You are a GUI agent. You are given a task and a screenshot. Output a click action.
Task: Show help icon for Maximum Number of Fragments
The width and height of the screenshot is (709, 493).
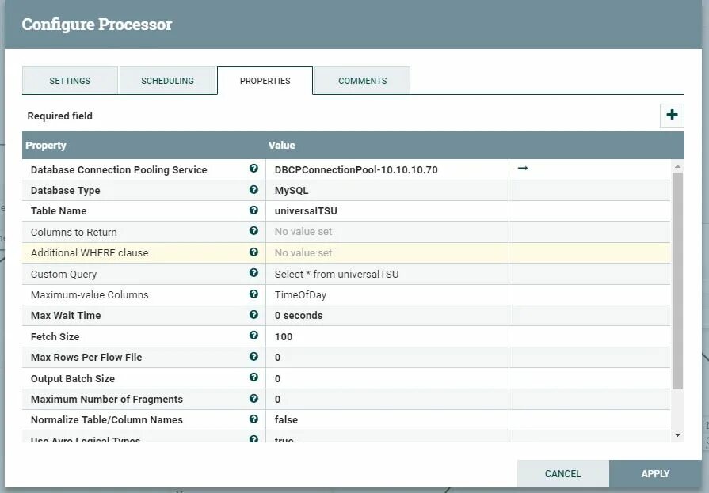pyautogui.click(x=253, y=398)
